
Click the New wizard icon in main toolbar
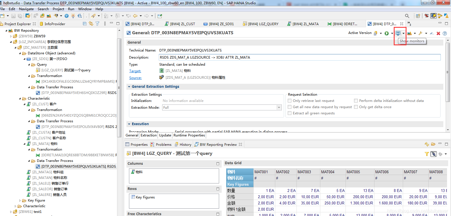(3, 16)
